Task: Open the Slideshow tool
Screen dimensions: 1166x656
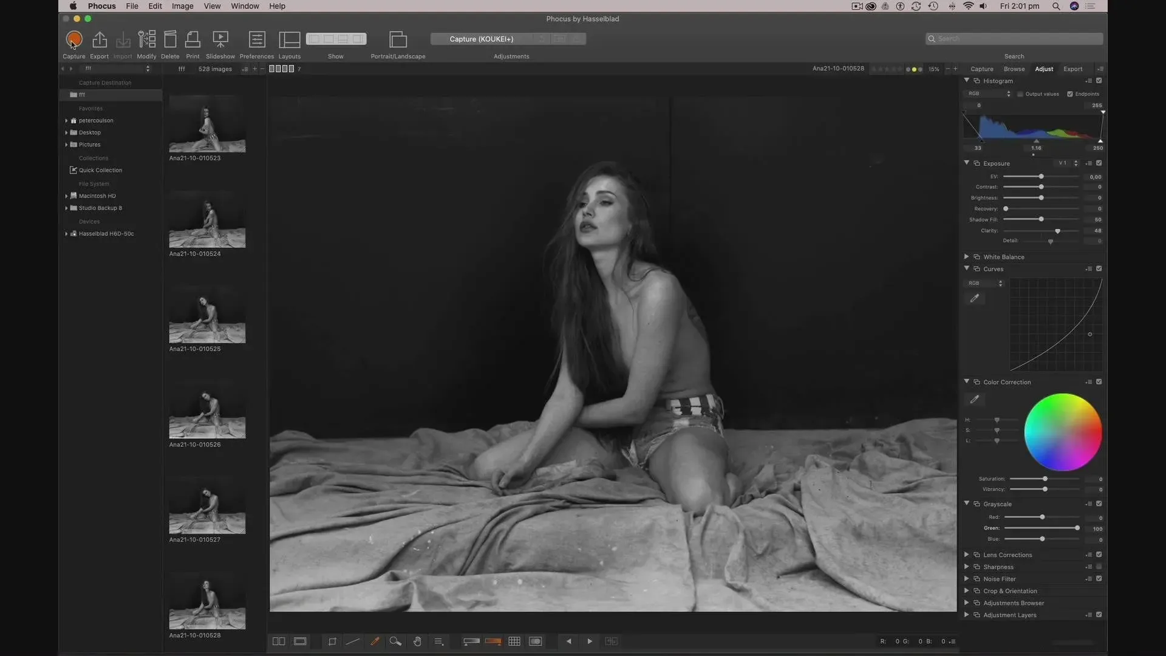Action: pyautogui.click(x=220, y=39)
